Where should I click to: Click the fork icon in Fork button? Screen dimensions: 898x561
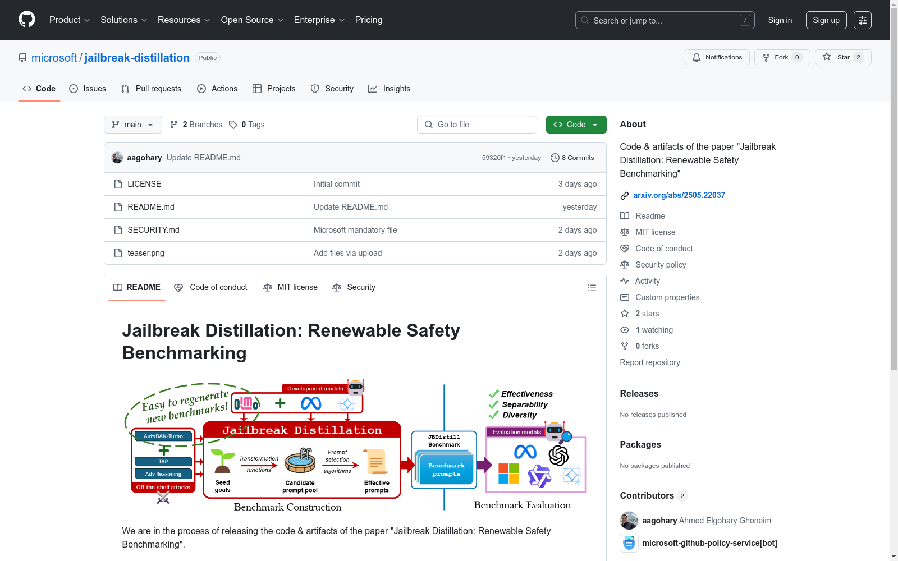(x=766, y=57)
